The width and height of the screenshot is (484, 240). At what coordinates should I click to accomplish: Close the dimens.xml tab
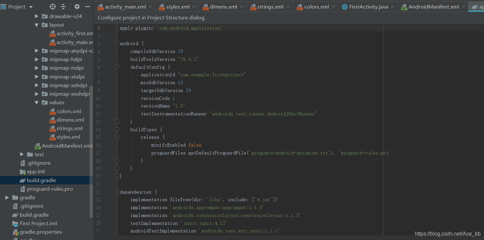click(x=241, y=6)
